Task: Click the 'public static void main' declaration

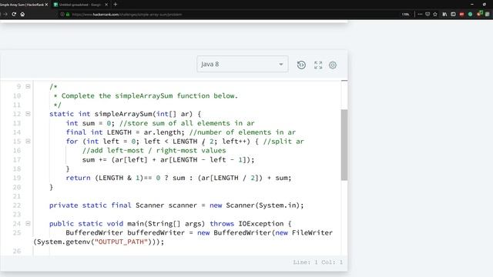Action: (170, 224)
